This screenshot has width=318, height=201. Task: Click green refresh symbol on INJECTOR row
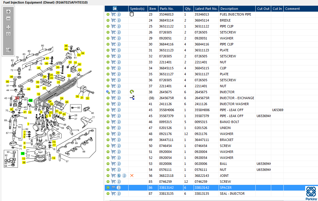click(x=132, y=92)
